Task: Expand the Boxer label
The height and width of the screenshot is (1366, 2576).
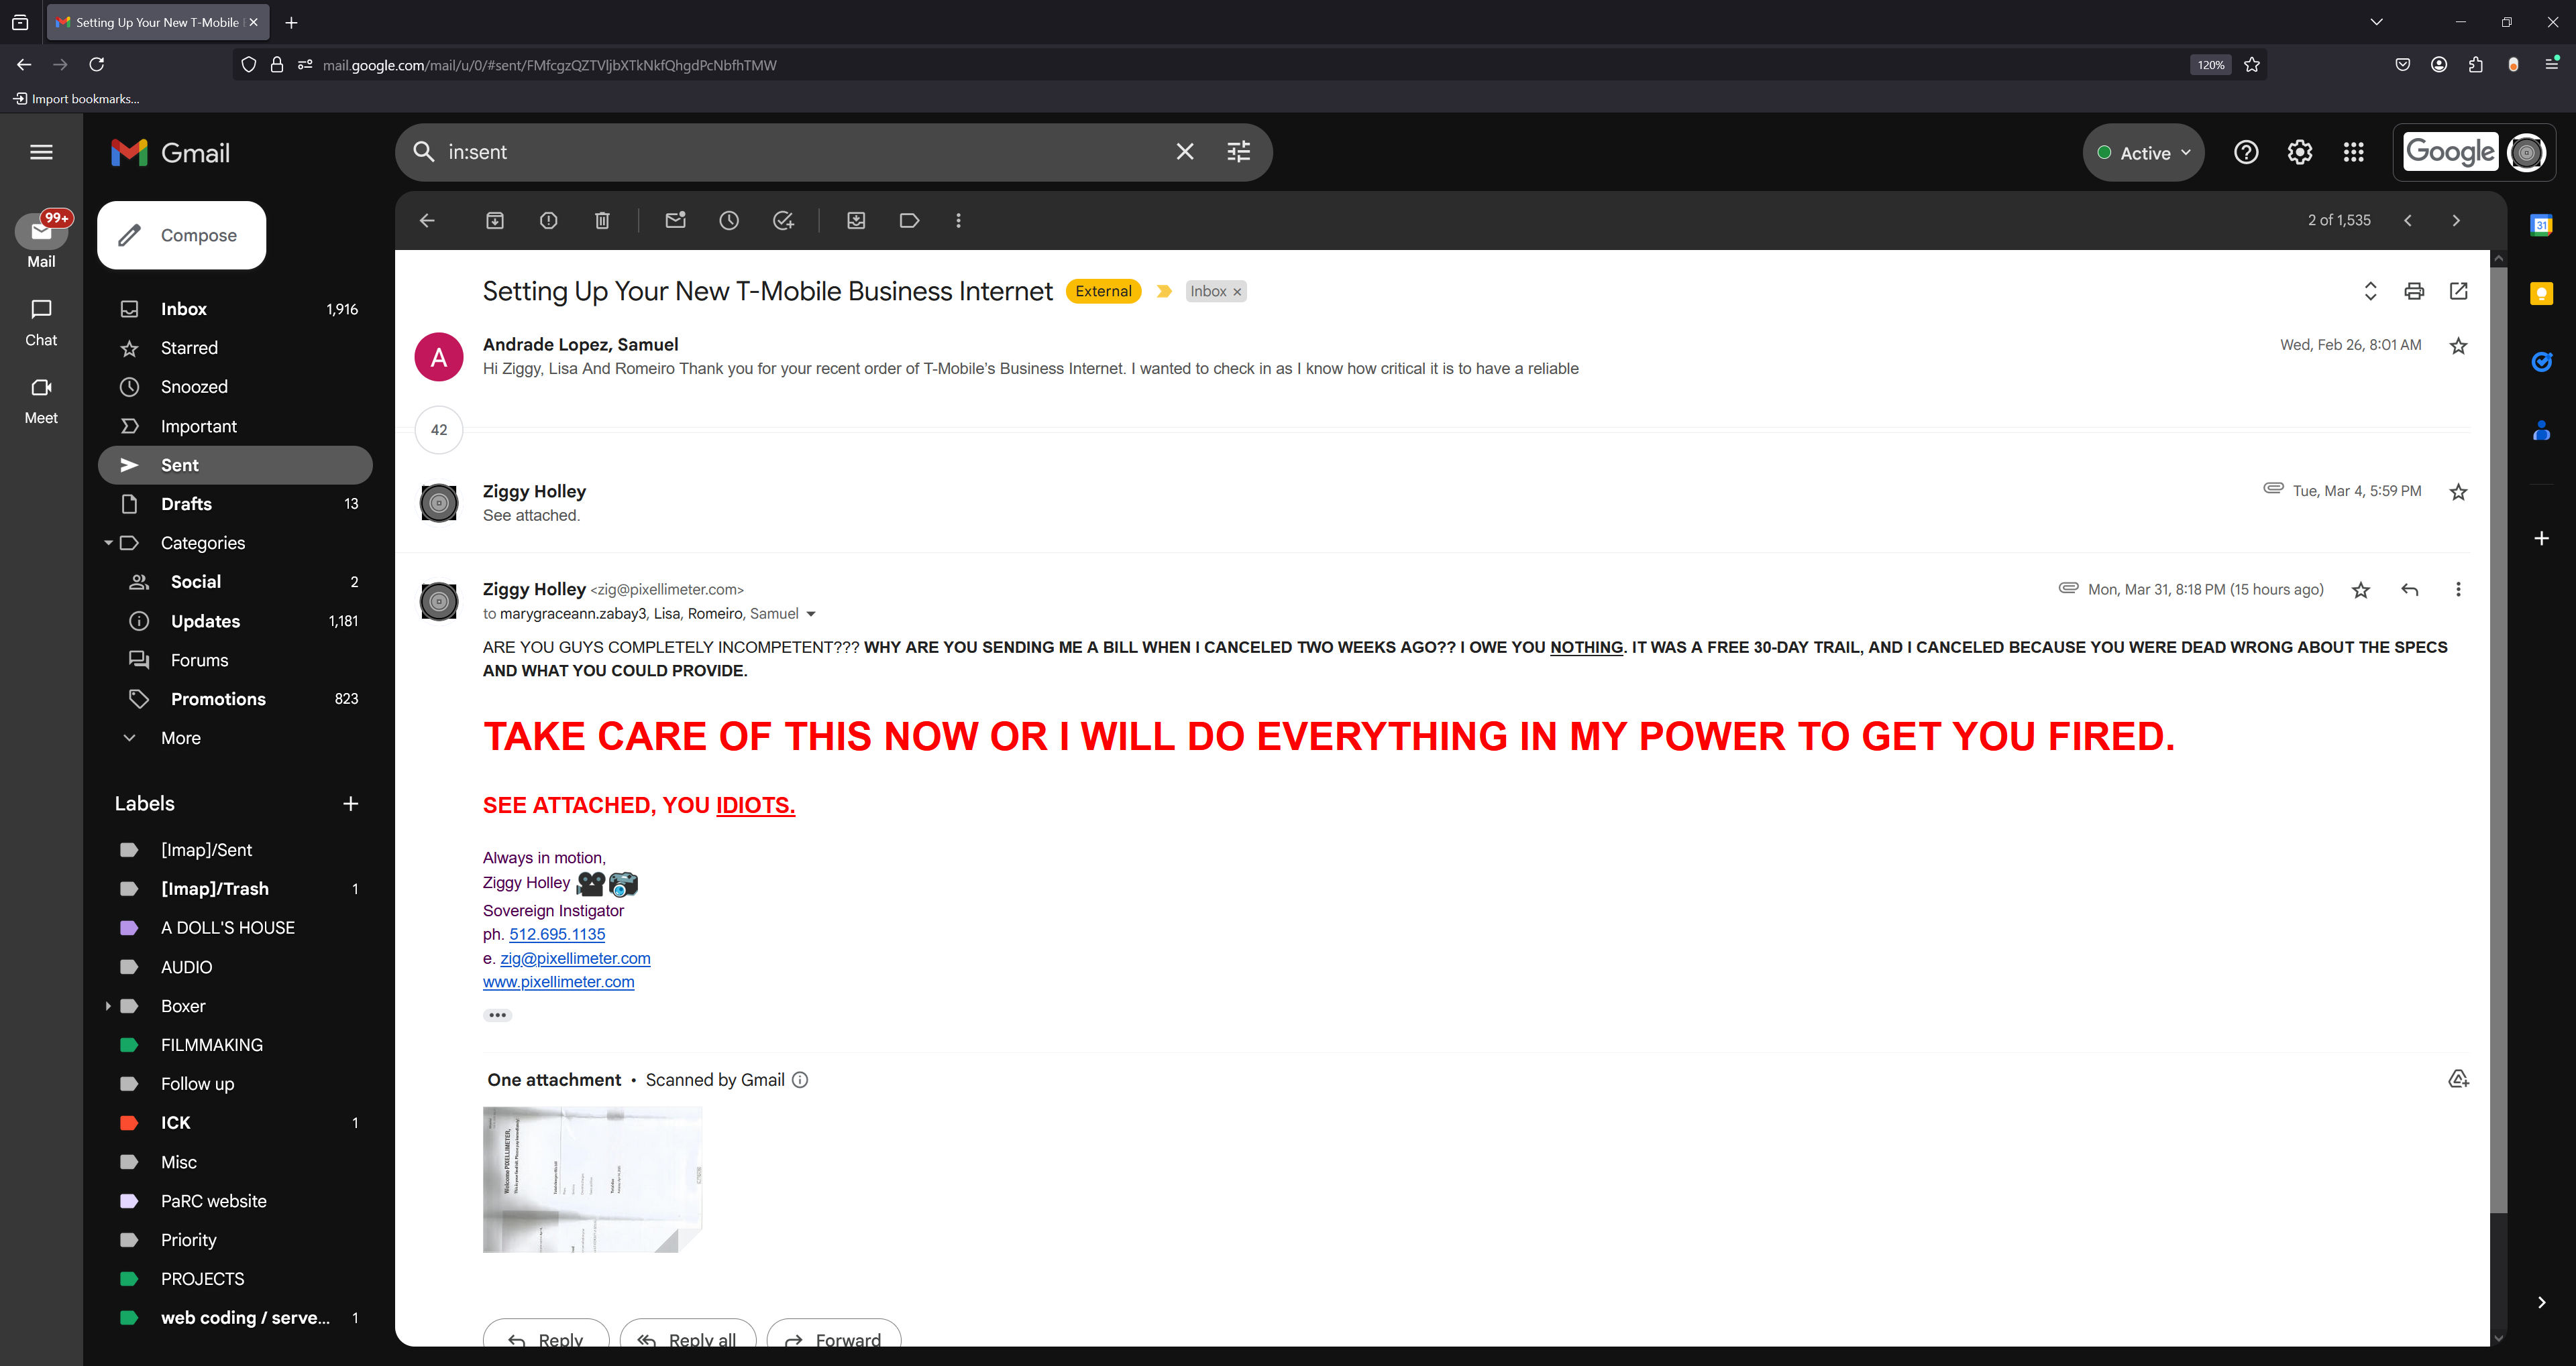Action: pyautogui.click(x=108, y=1006)
